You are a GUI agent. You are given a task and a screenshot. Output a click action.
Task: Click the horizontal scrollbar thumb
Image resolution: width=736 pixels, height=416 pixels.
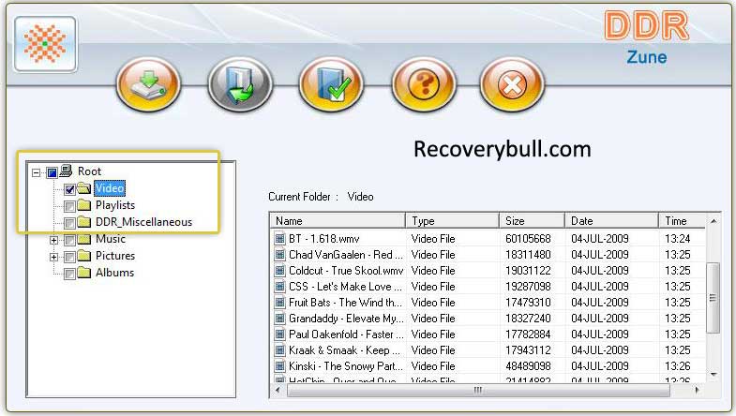click(478, 390)
